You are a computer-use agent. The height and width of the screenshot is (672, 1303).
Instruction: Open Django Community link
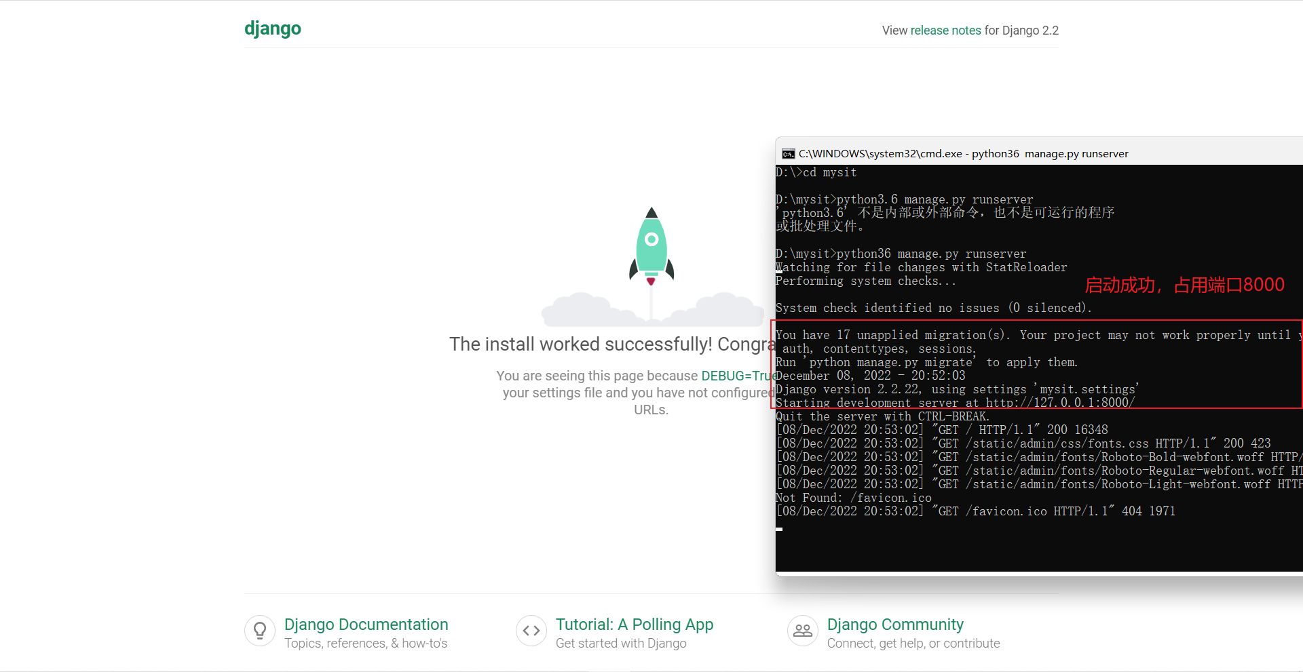point(895,625)
